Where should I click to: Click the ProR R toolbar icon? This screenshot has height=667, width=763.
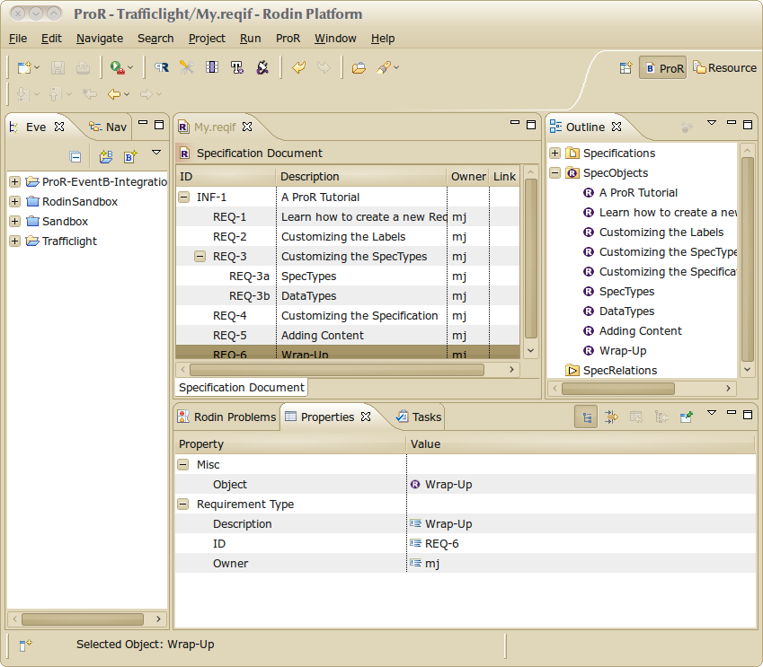162,67
